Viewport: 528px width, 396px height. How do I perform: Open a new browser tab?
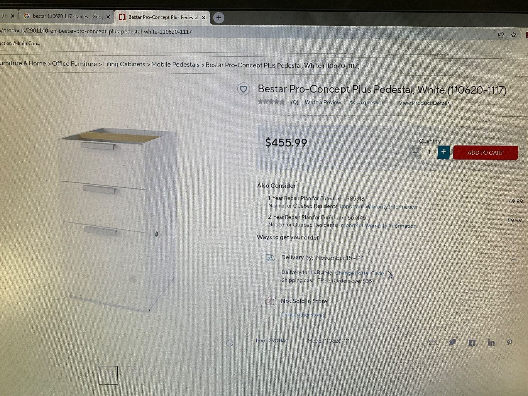219,18
